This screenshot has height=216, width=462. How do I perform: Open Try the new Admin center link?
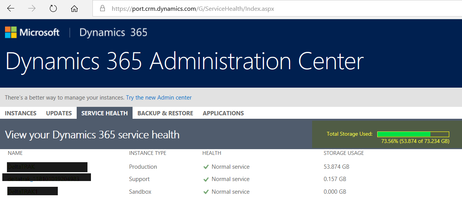(159, 98)
